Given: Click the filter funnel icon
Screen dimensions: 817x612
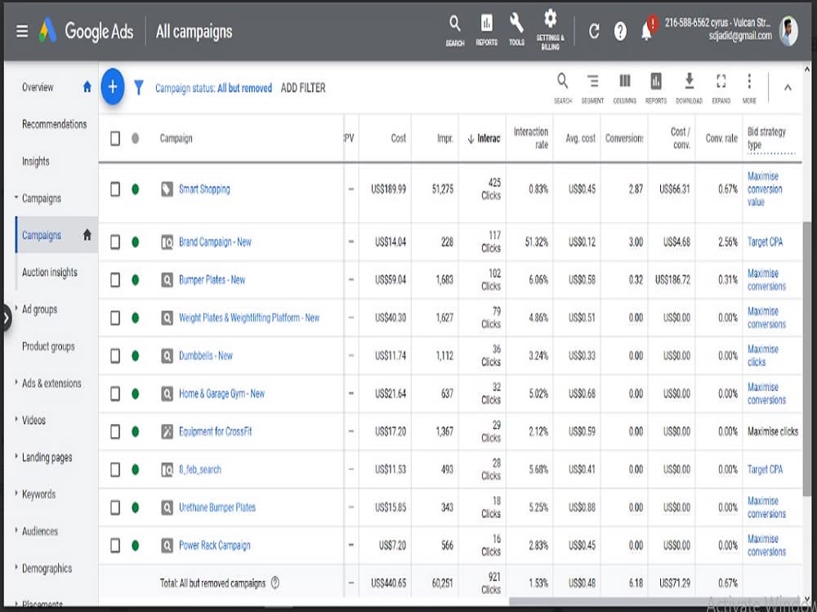Looking at the screenshot, I should (139, 87).
